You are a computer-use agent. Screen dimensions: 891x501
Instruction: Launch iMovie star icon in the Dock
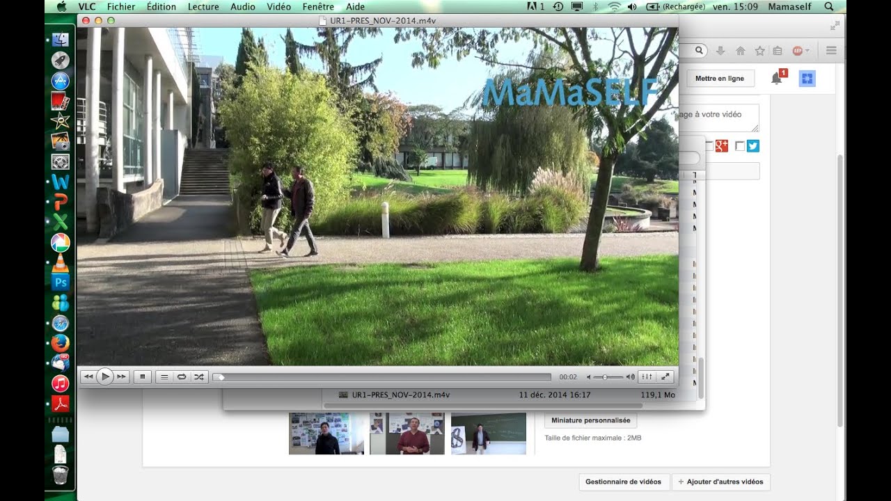click(x=61, y=121)
